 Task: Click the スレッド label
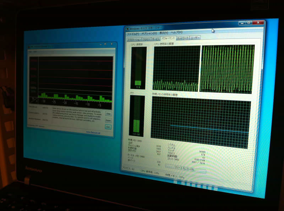click(171, 151)
